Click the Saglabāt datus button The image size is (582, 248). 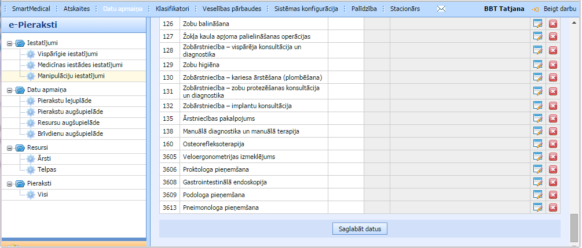click(360, 229)
